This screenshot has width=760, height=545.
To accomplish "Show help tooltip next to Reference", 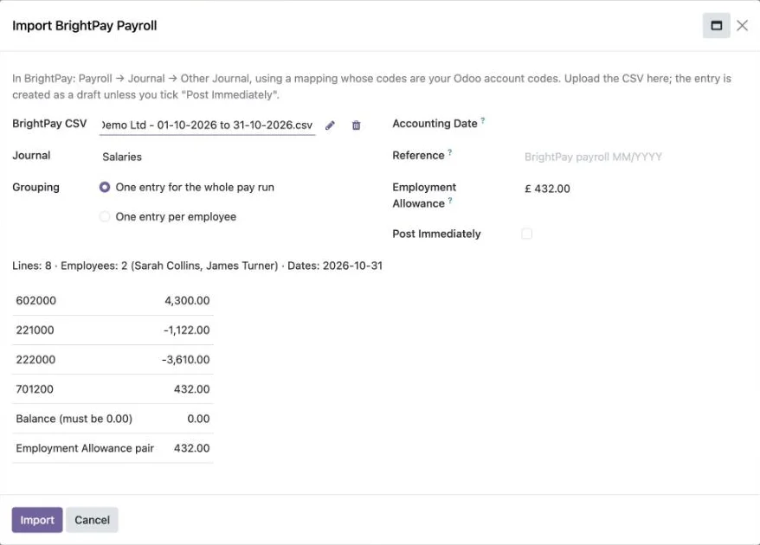I will pos(450,152).
